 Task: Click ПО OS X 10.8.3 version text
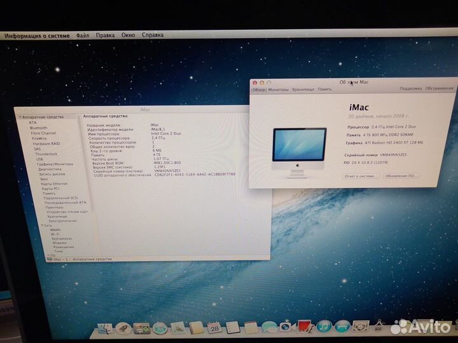[366, 163]
